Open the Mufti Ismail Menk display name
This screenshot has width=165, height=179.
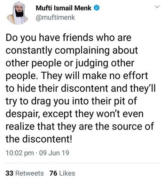click(x=64, y=8)
